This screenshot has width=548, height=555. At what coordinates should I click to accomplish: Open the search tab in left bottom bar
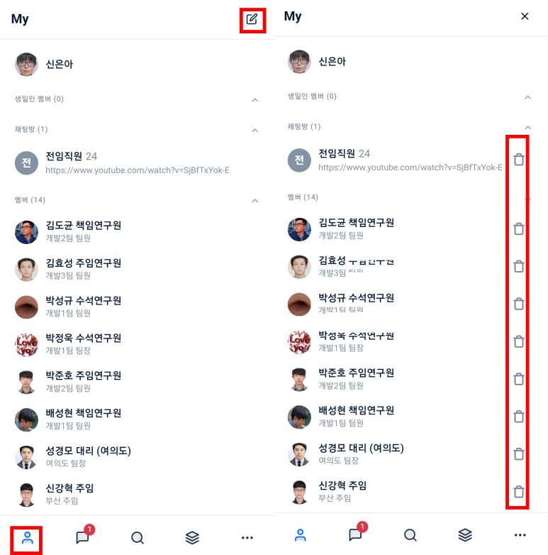point(137,538)
